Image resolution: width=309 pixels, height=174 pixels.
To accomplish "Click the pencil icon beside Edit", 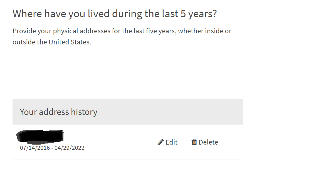I will [x=160, y=142].
